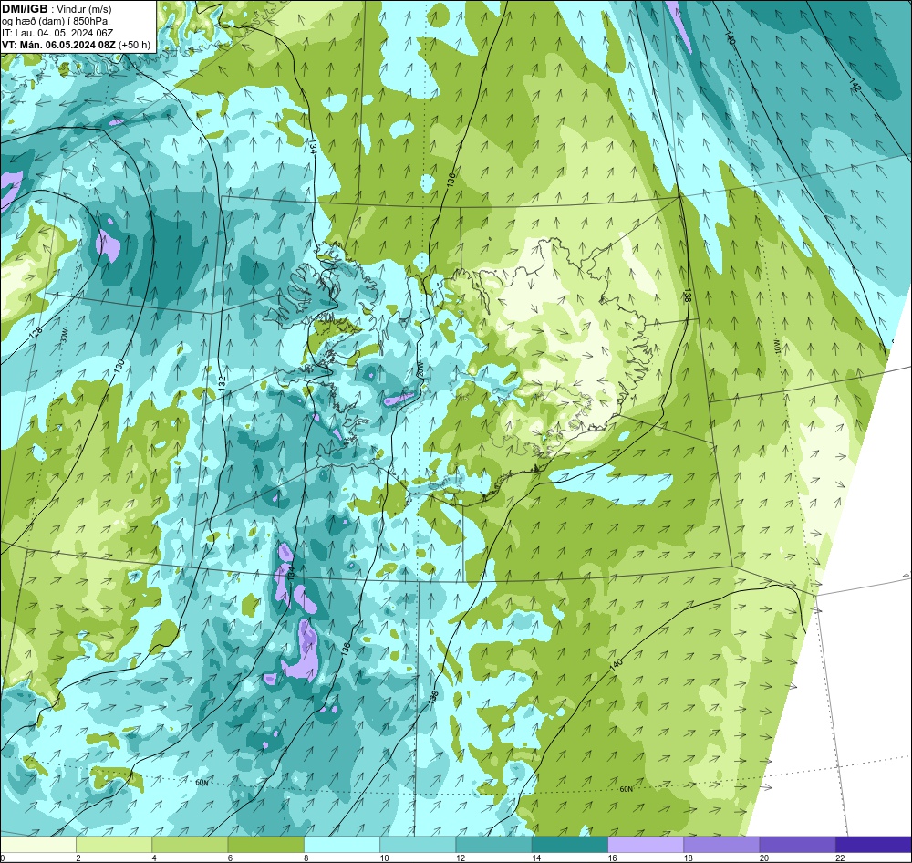912x863 pixels.
Task: Select the 130 height contour label
Action: pos(119,366)
